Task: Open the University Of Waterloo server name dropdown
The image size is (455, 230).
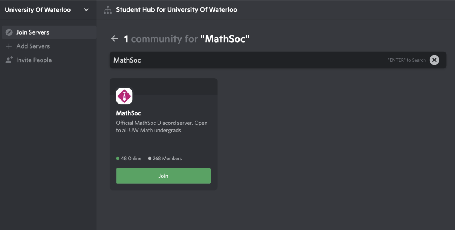Action: click(x=38, y=10)
